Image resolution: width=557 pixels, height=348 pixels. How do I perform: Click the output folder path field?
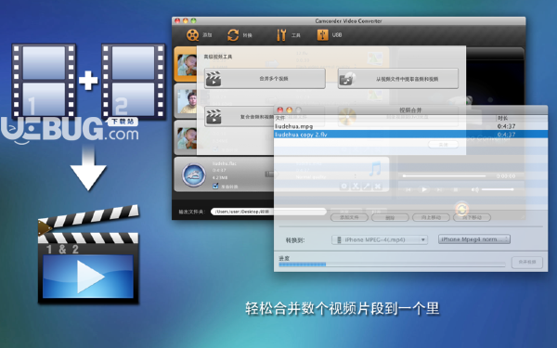(x=268, y=212)
